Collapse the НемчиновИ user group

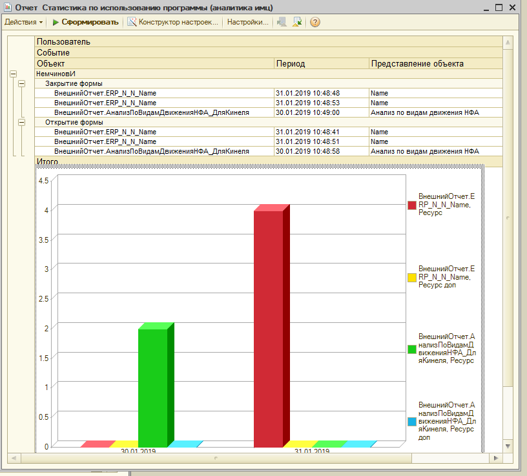click(13, 74)
